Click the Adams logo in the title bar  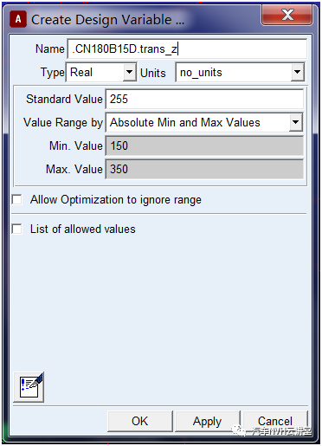18,19
